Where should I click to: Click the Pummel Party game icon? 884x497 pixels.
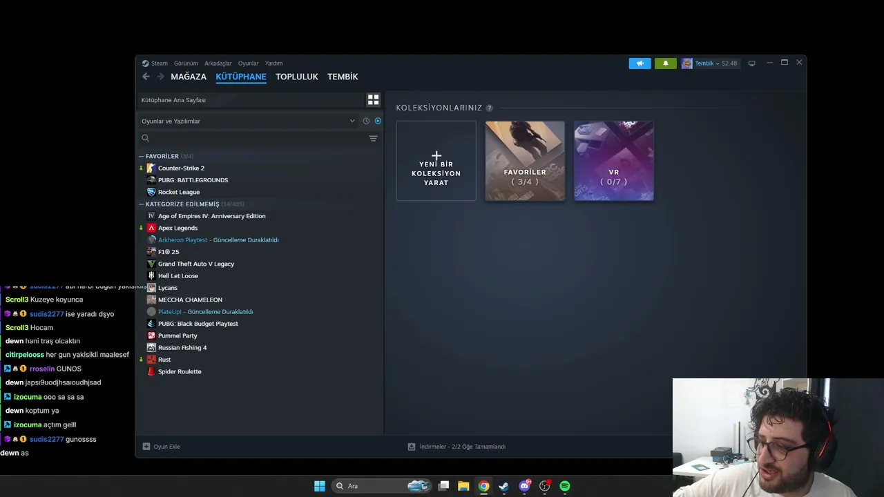[151, 335]
